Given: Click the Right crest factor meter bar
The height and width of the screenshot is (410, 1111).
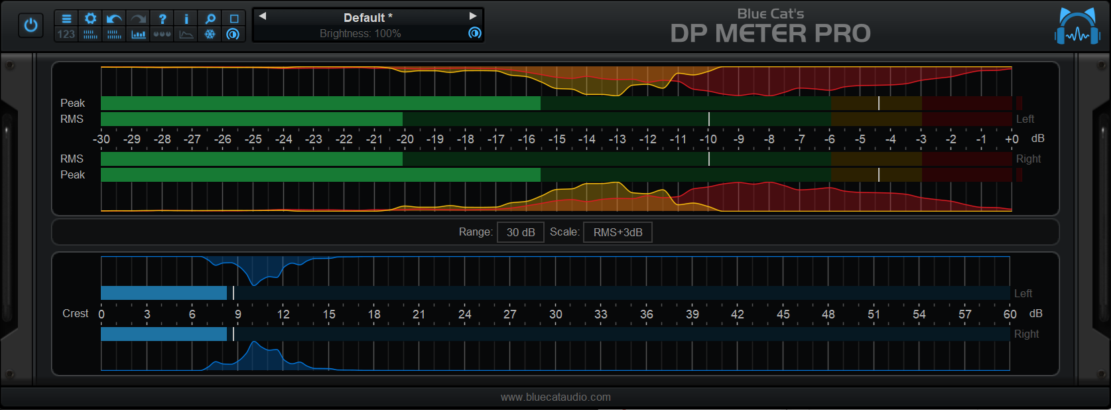Looking at the screenshot, I should coord(555,334).
